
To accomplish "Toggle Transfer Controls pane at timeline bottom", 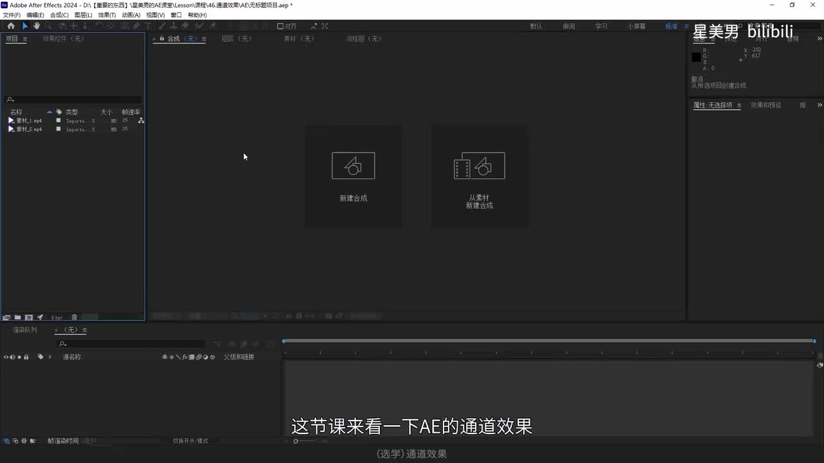I will (x=15, y=441).
